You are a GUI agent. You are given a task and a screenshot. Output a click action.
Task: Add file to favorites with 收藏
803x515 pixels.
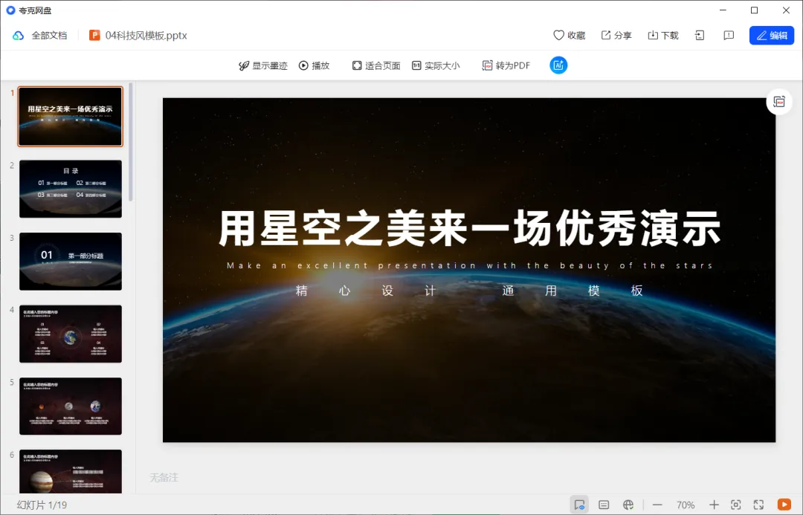[x=570, y=36]
